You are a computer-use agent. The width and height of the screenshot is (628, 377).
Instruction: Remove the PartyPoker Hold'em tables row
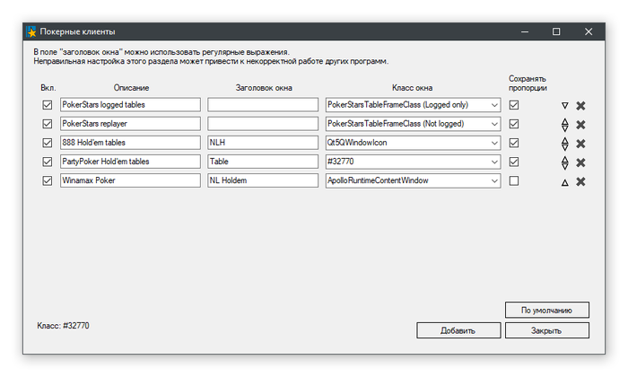pos(580,162)
